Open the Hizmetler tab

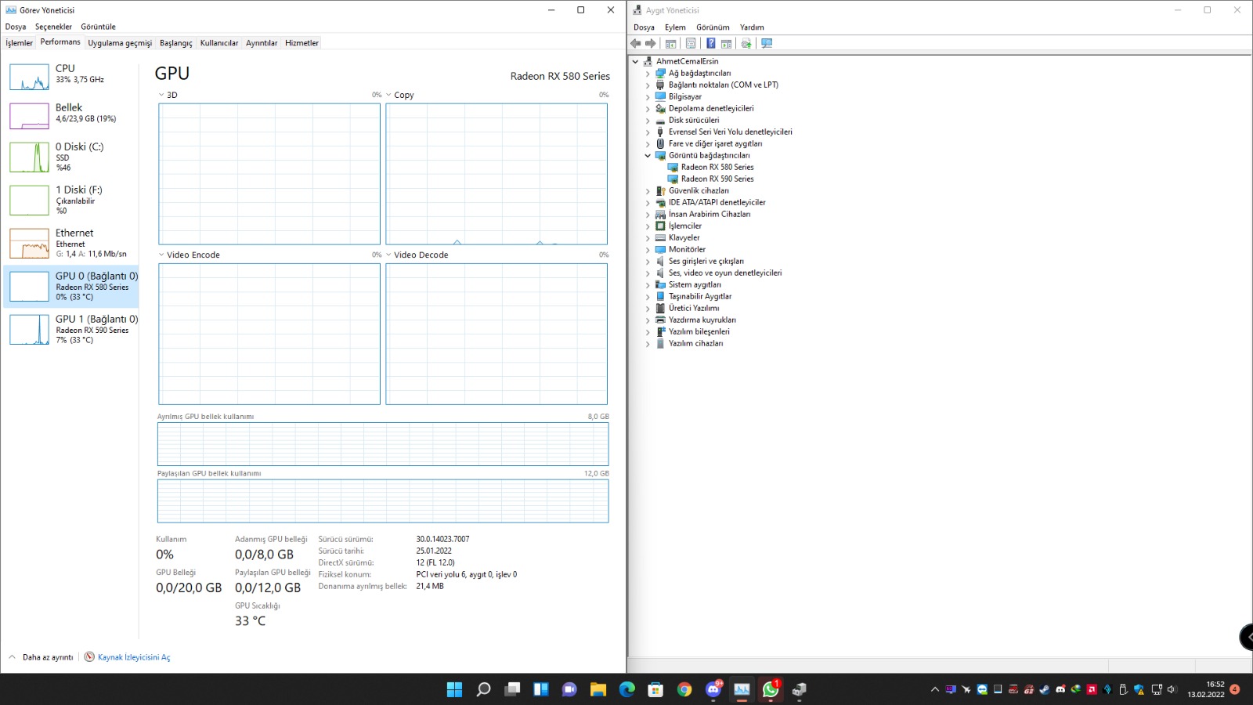(302, 43)
